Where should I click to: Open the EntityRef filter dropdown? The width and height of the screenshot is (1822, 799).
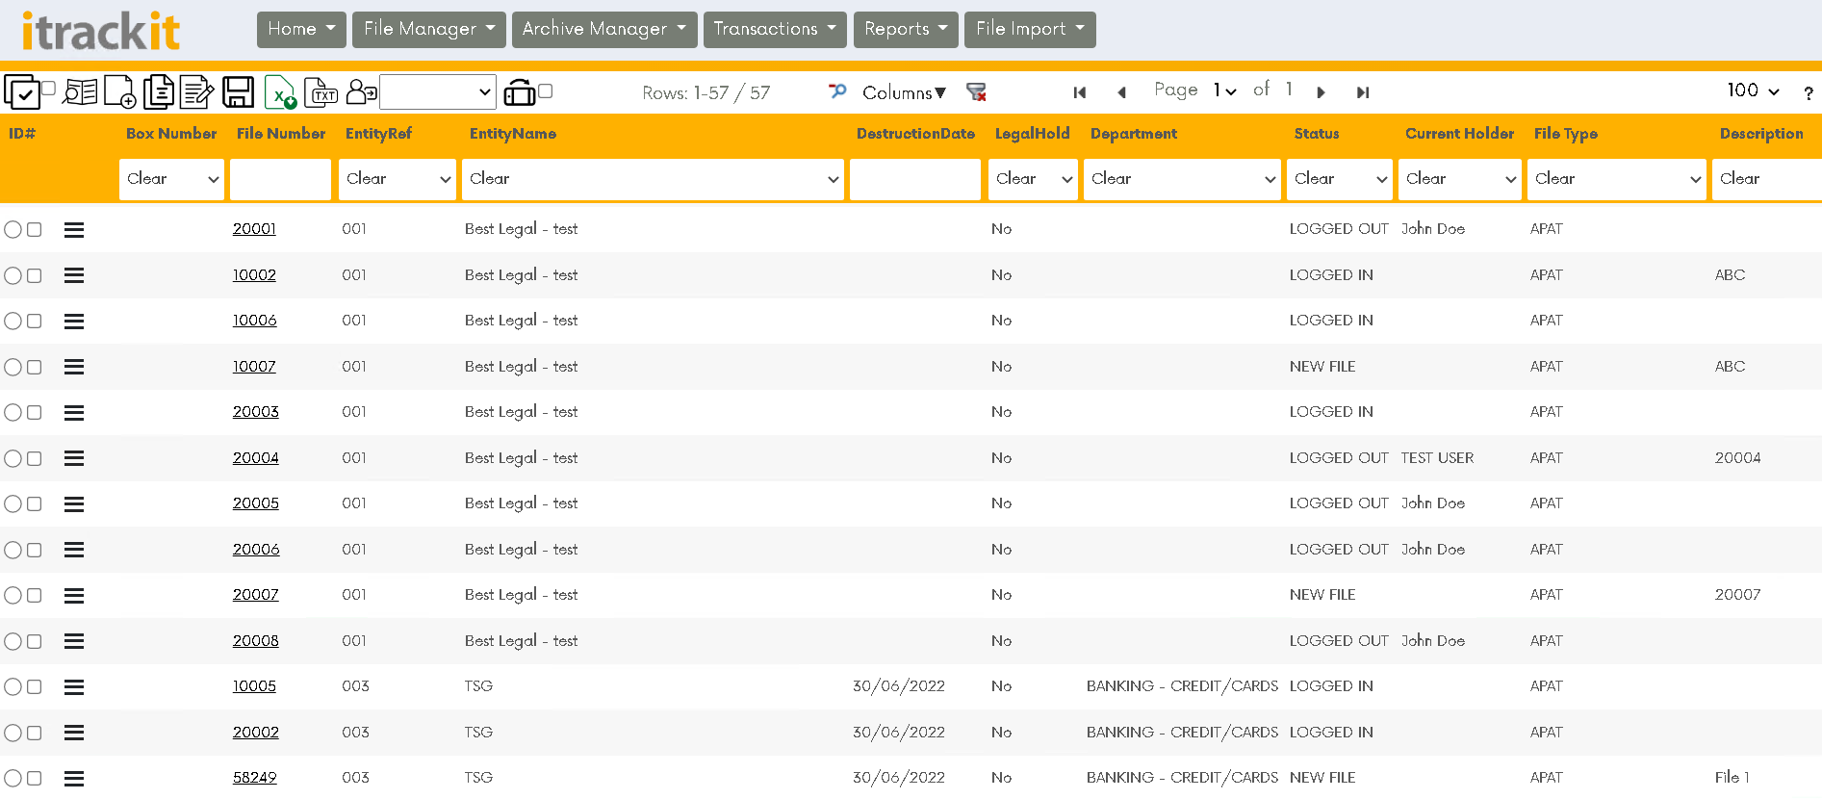(398, 179)
